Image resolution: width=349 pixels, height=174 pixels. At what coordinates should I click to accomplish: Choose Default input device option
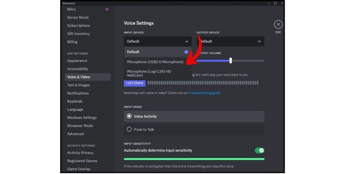(x=157, y=52)
